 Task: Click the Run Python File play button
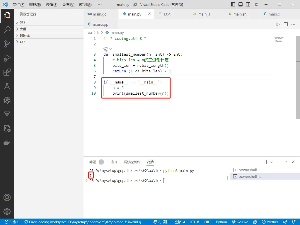(278, 24)
